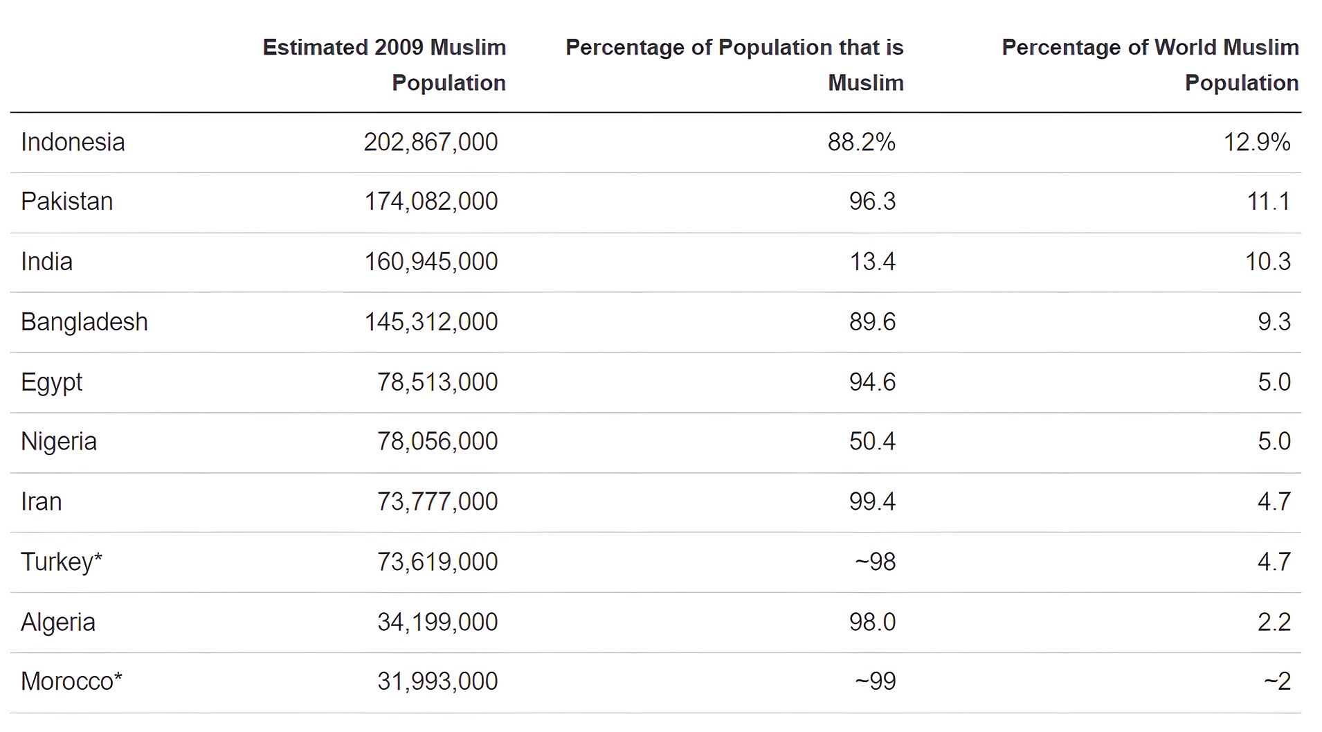Viewport: 1322px width, 732px height.
Task: Click the Estimated 2009 Muslim Population header
Action: coord(384,65)
